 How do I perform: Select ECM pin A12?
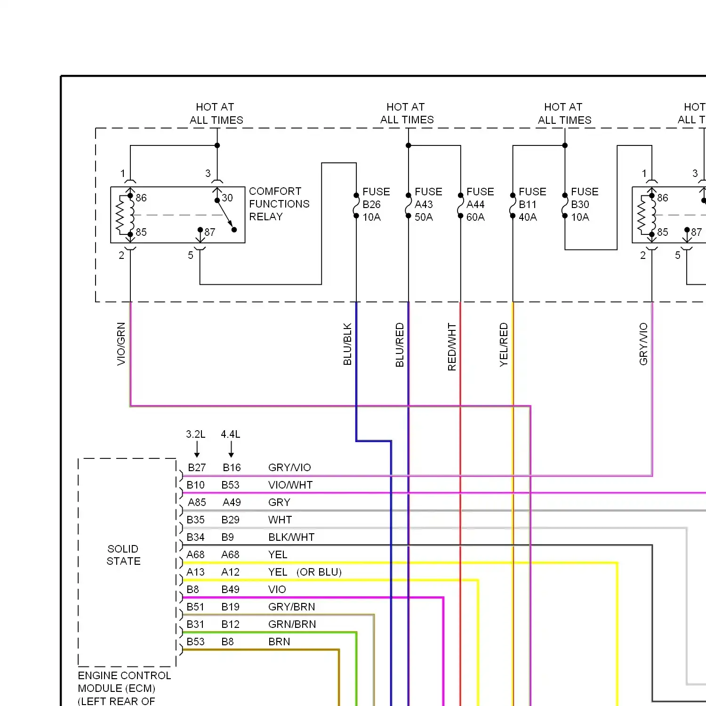coord(230,572)
